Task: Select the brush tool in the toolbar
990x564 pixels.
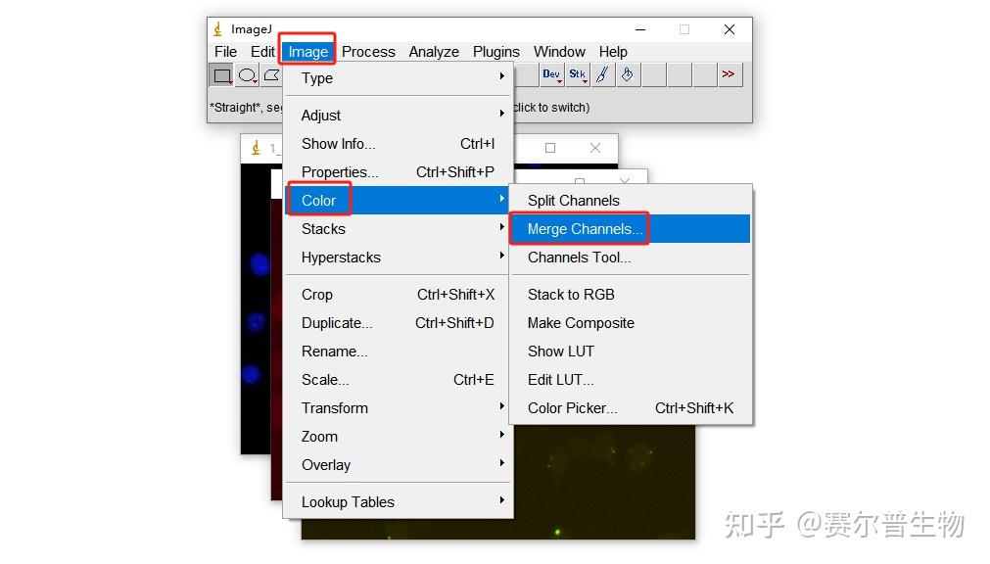Action: [x=601, y=74]
